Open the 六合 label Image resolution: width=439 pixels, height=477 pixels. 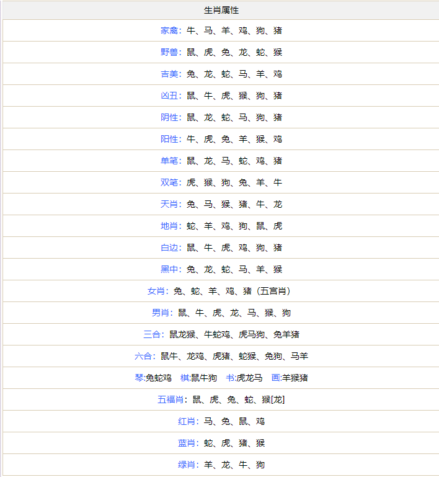(143, 356)
